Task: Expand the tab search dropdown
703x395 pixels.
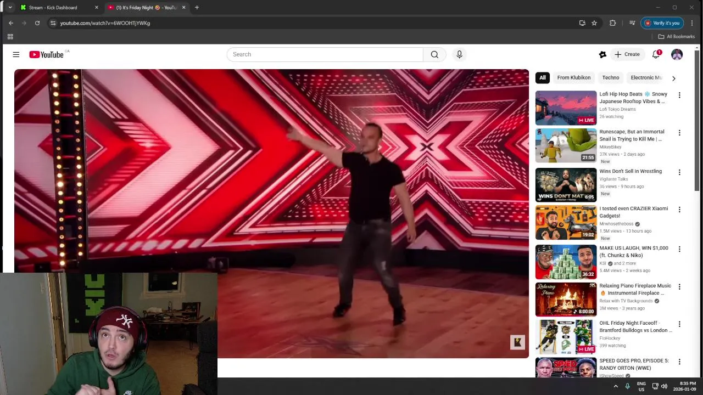Action: point(10,8)
